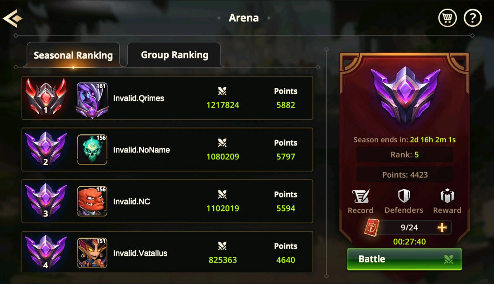Go back using the gold arrow icon
494x284 pixels.
point(13,18)
